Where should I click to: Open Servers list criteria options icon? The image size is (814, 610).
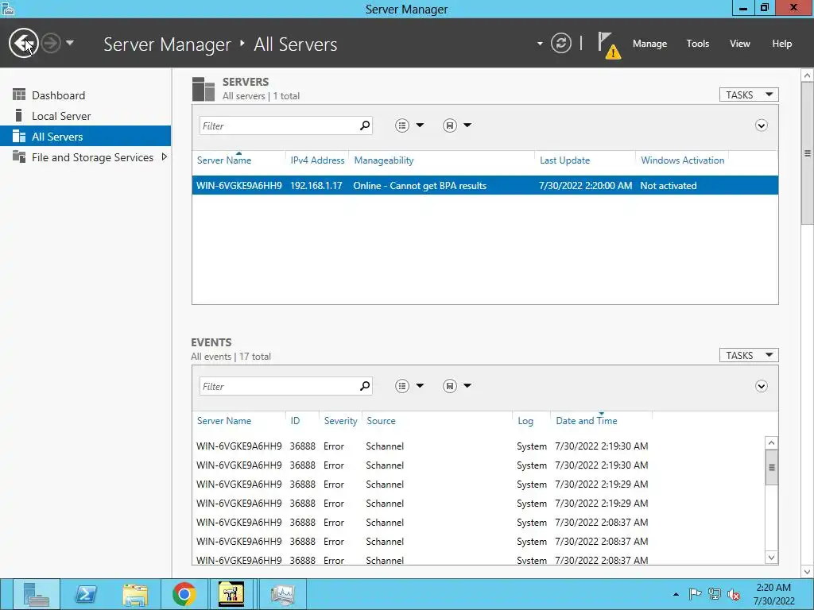point(402,125)
